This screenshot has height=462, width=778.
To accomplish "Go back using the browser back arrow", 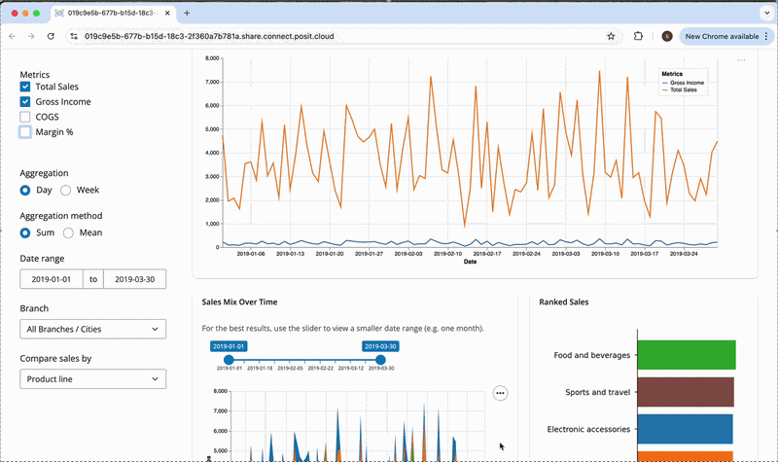I will pyautogui.click(x=13, y=36).
